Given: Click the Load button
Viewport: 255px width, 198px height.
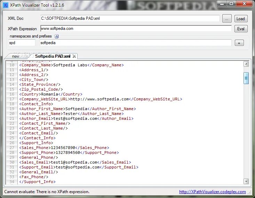Looking at the screenshot, I should pos(241,19).
